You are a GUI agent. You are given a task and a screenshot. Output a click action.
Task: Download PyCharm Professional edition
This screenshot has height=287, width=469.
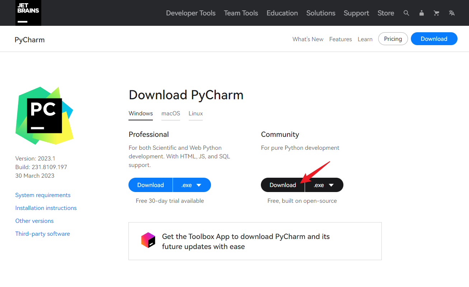150,185
